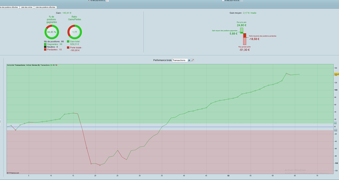
Task: Click the equity curve low point near transaction 21
Action: tap(100, 165)
